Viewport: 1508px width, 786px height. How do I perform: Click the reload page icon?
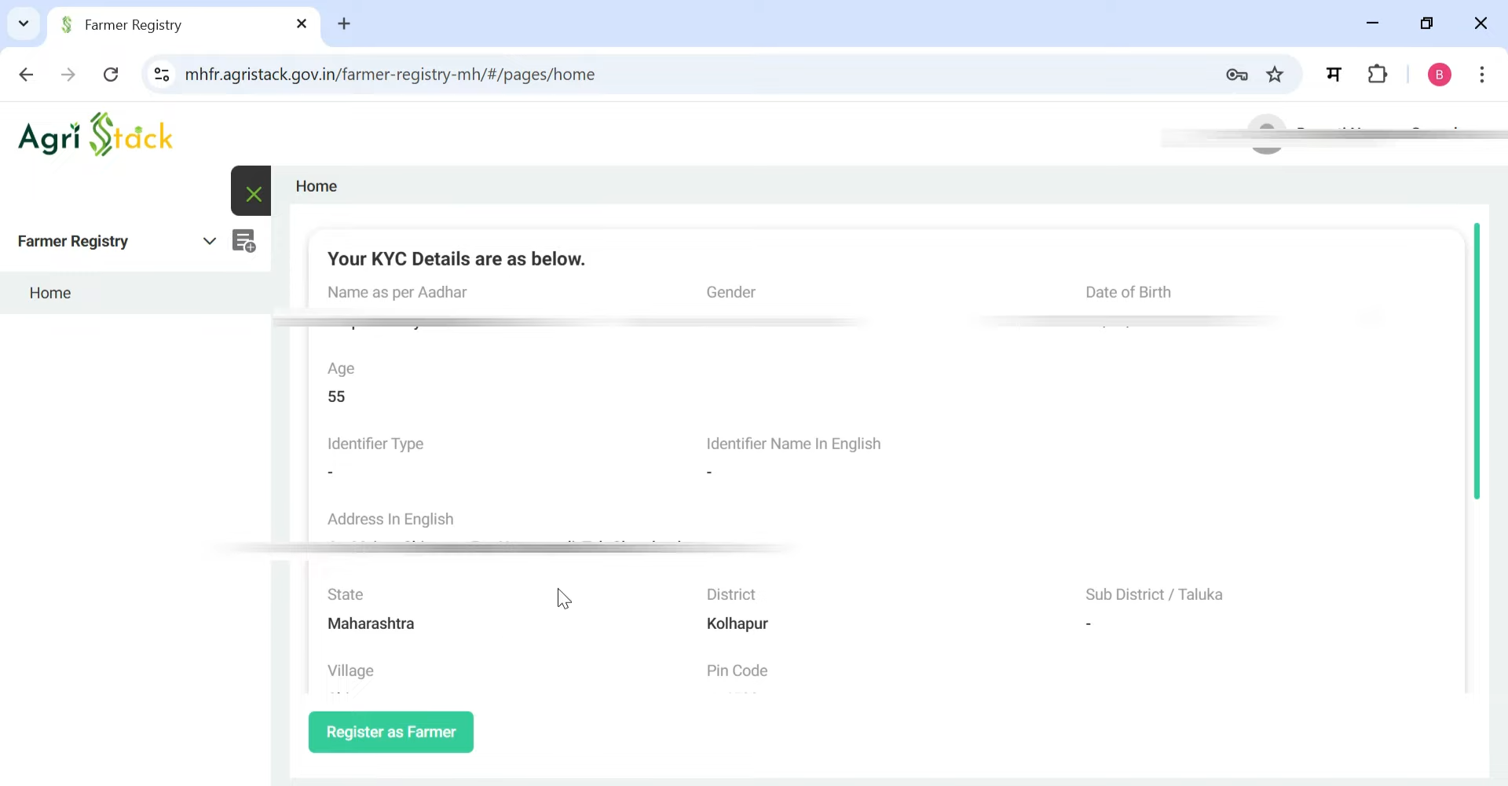(111, 74)
